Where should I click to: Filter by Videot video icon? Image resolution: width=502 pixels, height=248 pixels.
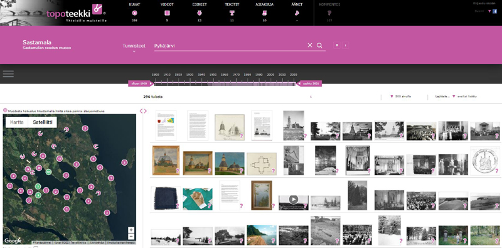(x=167, y=13)
